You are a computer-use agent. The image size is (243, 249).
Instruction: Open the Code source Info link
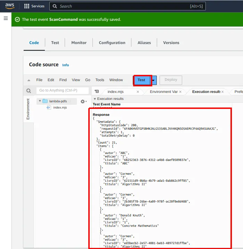point(66,65)
